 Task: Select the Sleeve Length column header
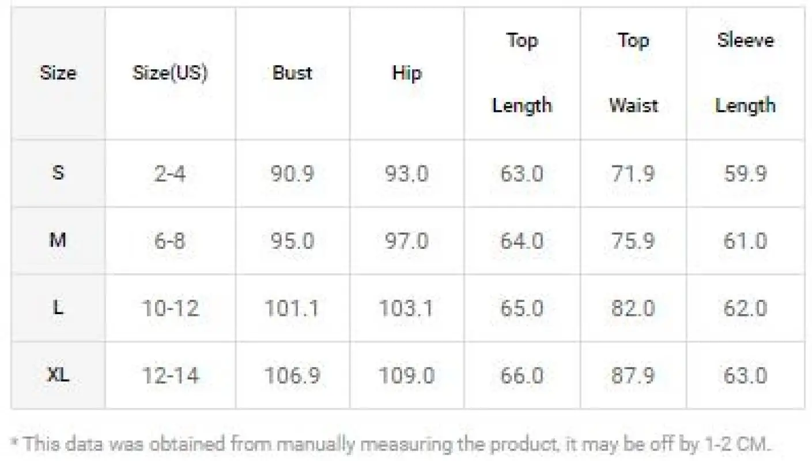745,73
